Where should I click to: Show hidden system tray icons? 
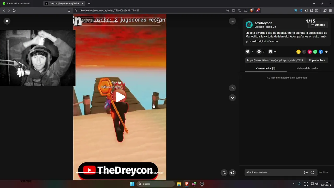pyautogui.click(x=294, y=184)
